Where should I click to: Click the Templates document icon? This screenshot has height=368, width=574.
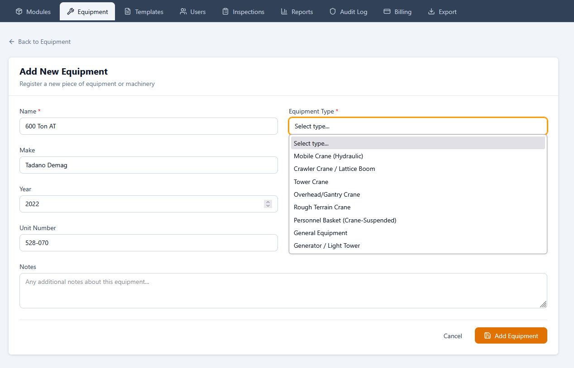(128, 11)
